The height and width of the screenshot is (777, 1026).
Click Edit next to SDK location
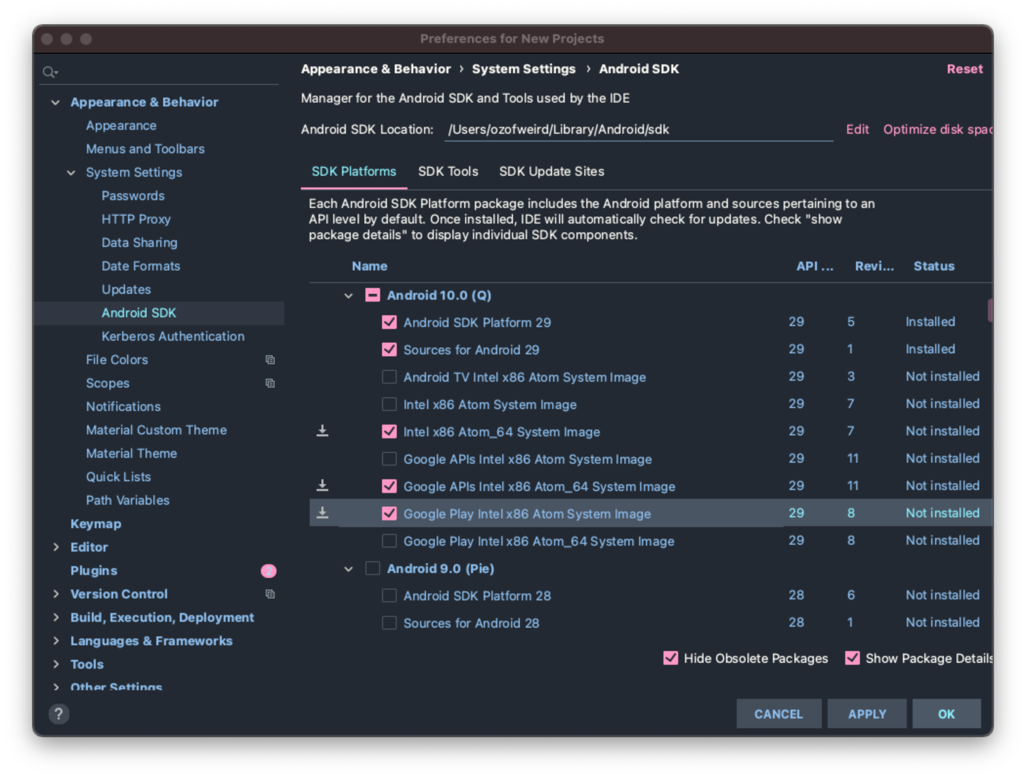(x=857, y=129)
